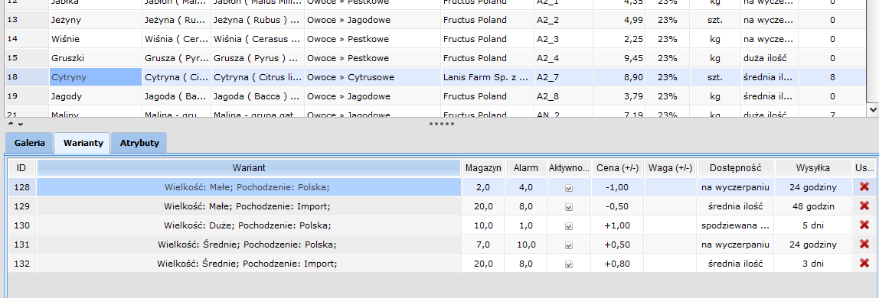Delete variant 129 with red X icon
Image resolution: width=879 pixels, height=298 pixels.
coord(864,206)
